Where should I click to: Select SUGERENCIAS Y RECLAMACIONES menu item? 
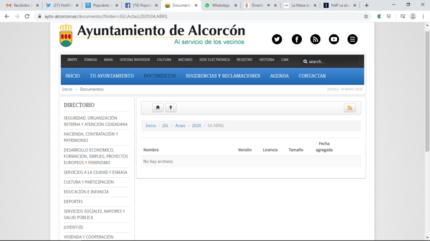click(223, 76)
